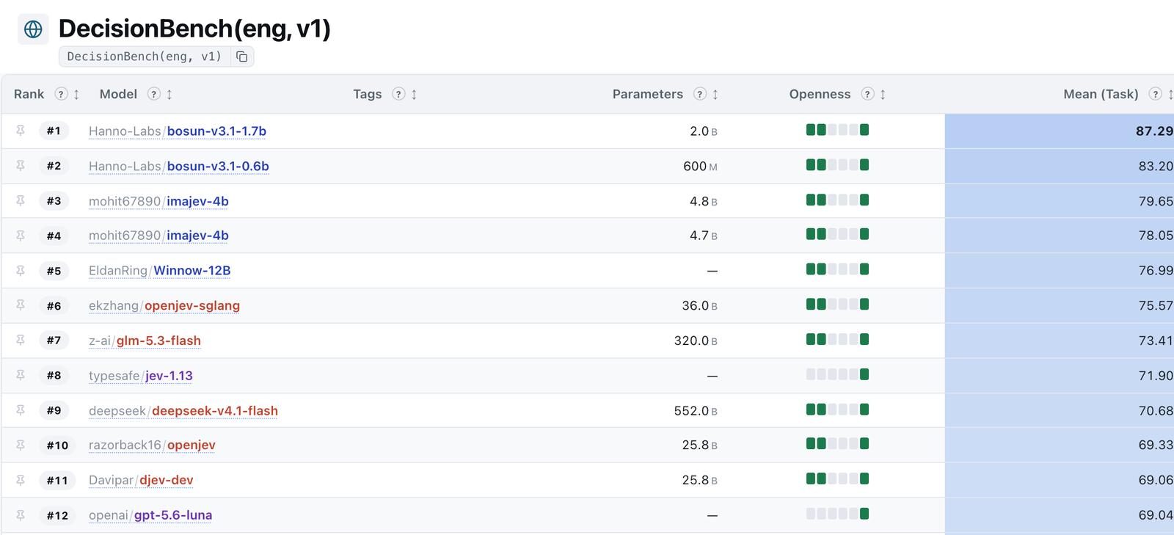Open the help tooltip for Tags column
Viewport: 1174px width, 535px height.
tap(398, 94)
